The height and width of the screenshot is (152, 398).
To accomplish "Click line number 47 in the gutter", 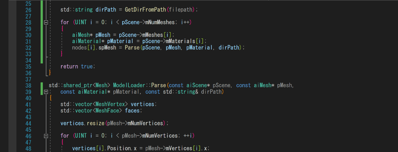I will coord(28,142).
